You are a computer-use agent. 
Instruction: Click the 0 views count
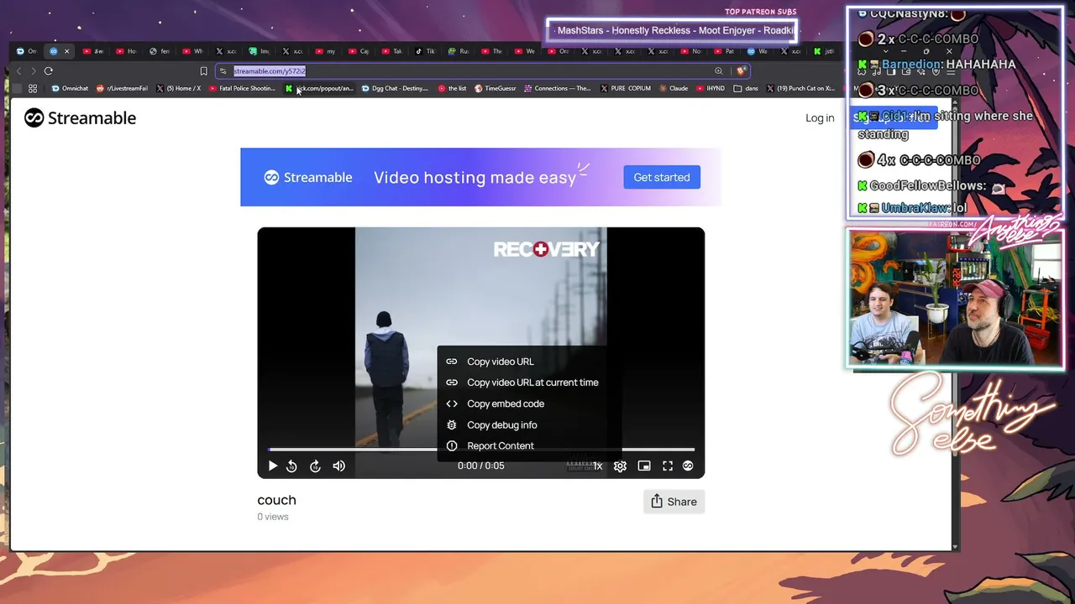pyautogui.click(x=273, y=517)
